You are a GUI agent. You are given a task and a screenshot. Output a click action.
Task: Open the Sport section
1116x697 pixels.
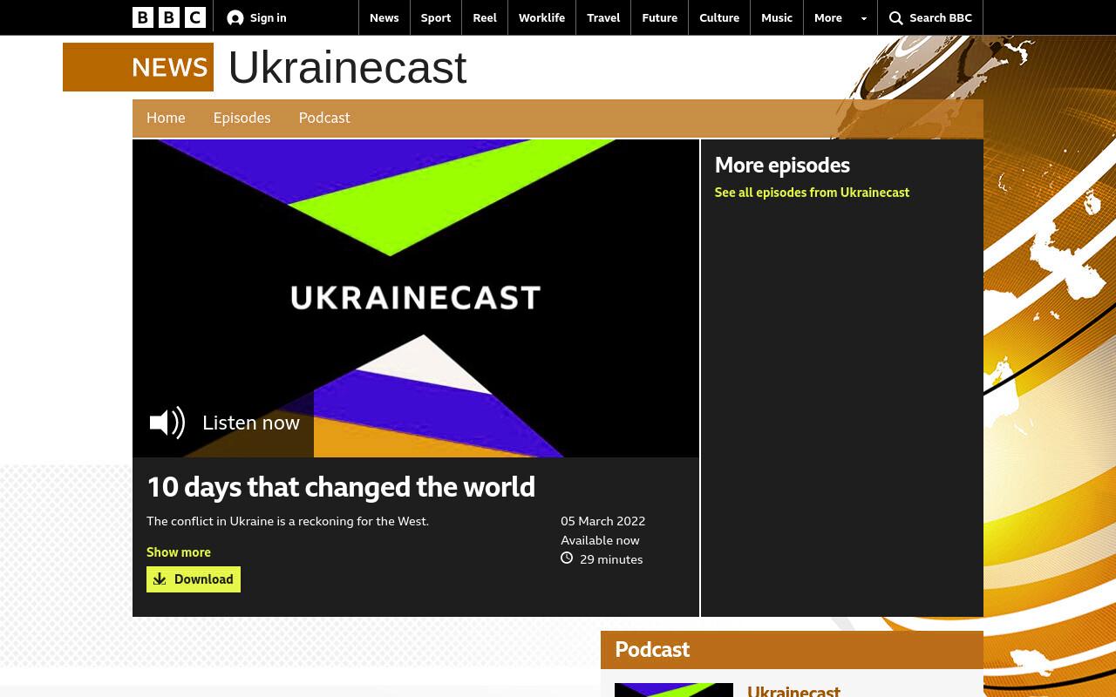click(x=436, y=17)
